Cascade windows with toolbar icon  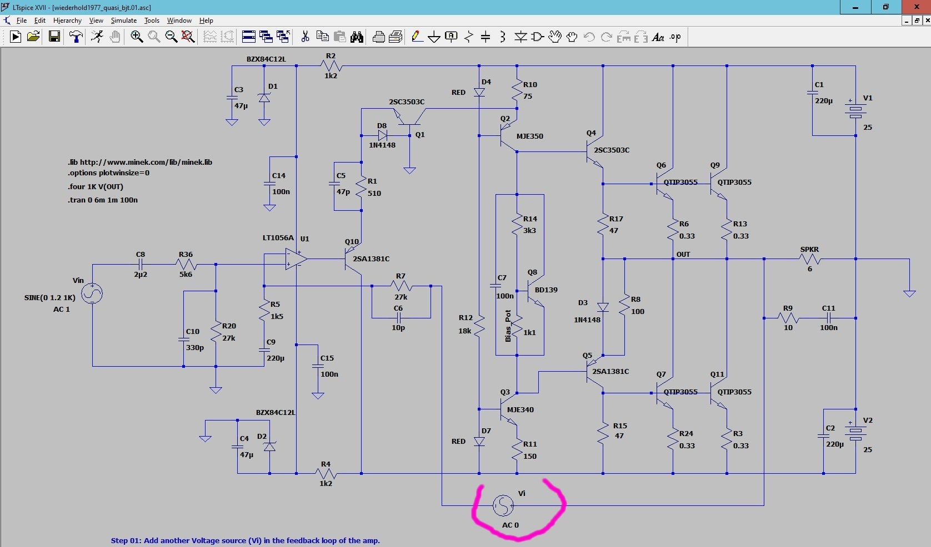pos(266,37)
